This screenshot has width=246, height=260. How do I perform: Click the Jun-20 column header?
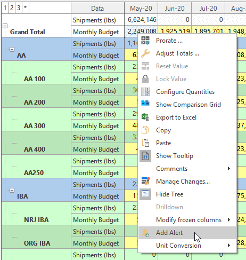[175, 8]
